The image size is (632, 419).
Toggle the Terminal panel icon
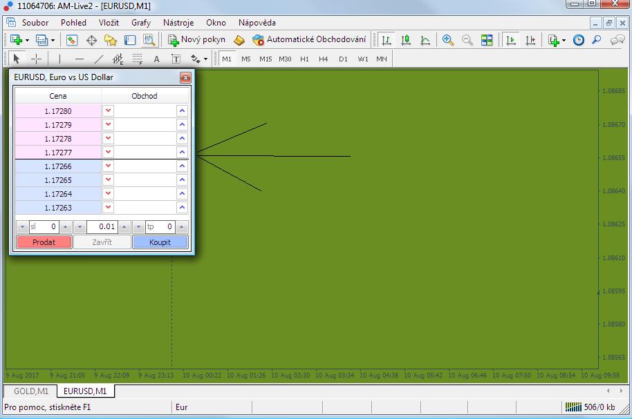(130, 40)
